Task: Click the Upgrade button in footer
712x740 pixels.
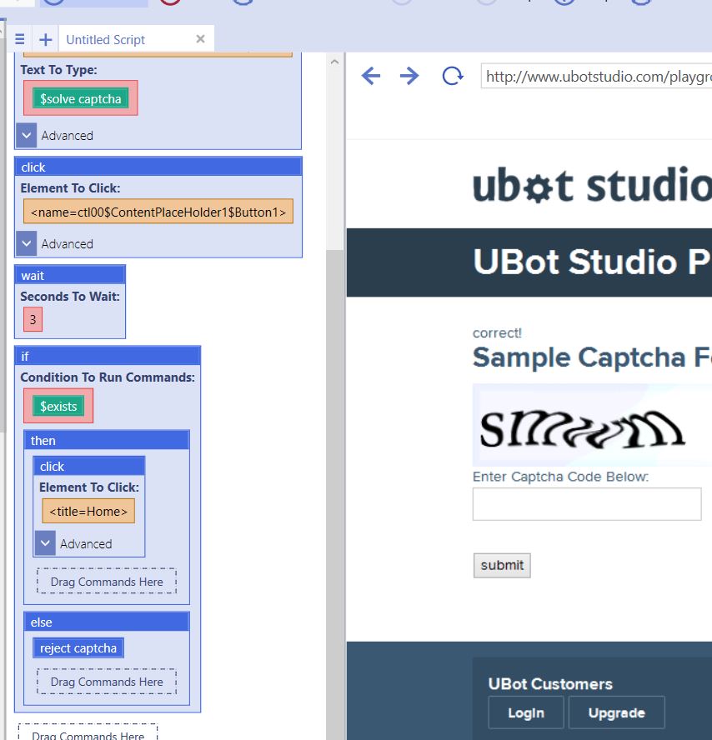Action: point(617,712)
